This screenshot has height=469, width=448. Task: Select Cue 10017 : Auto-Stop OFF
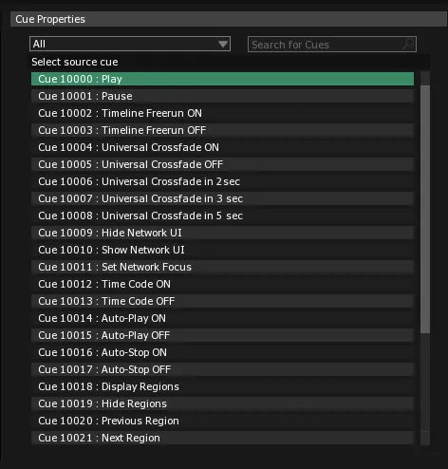tap(222, 369)
